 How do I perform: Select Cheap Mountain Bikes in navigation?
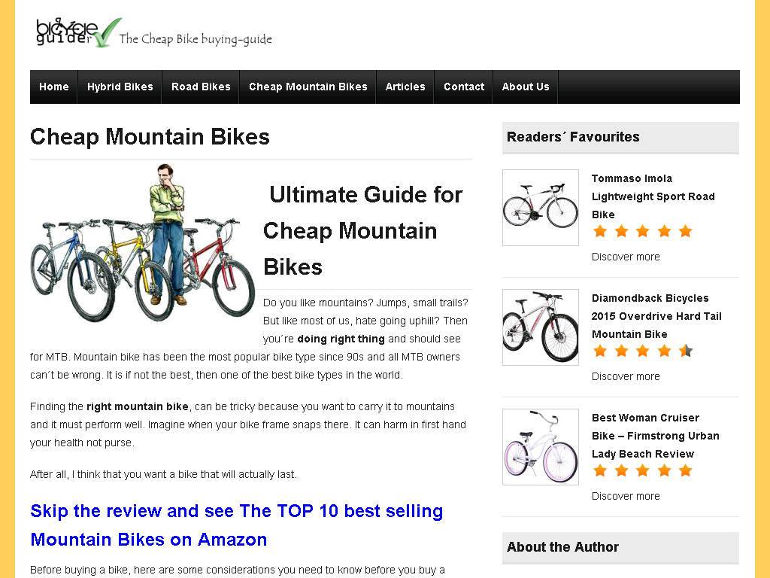[308, 87]
